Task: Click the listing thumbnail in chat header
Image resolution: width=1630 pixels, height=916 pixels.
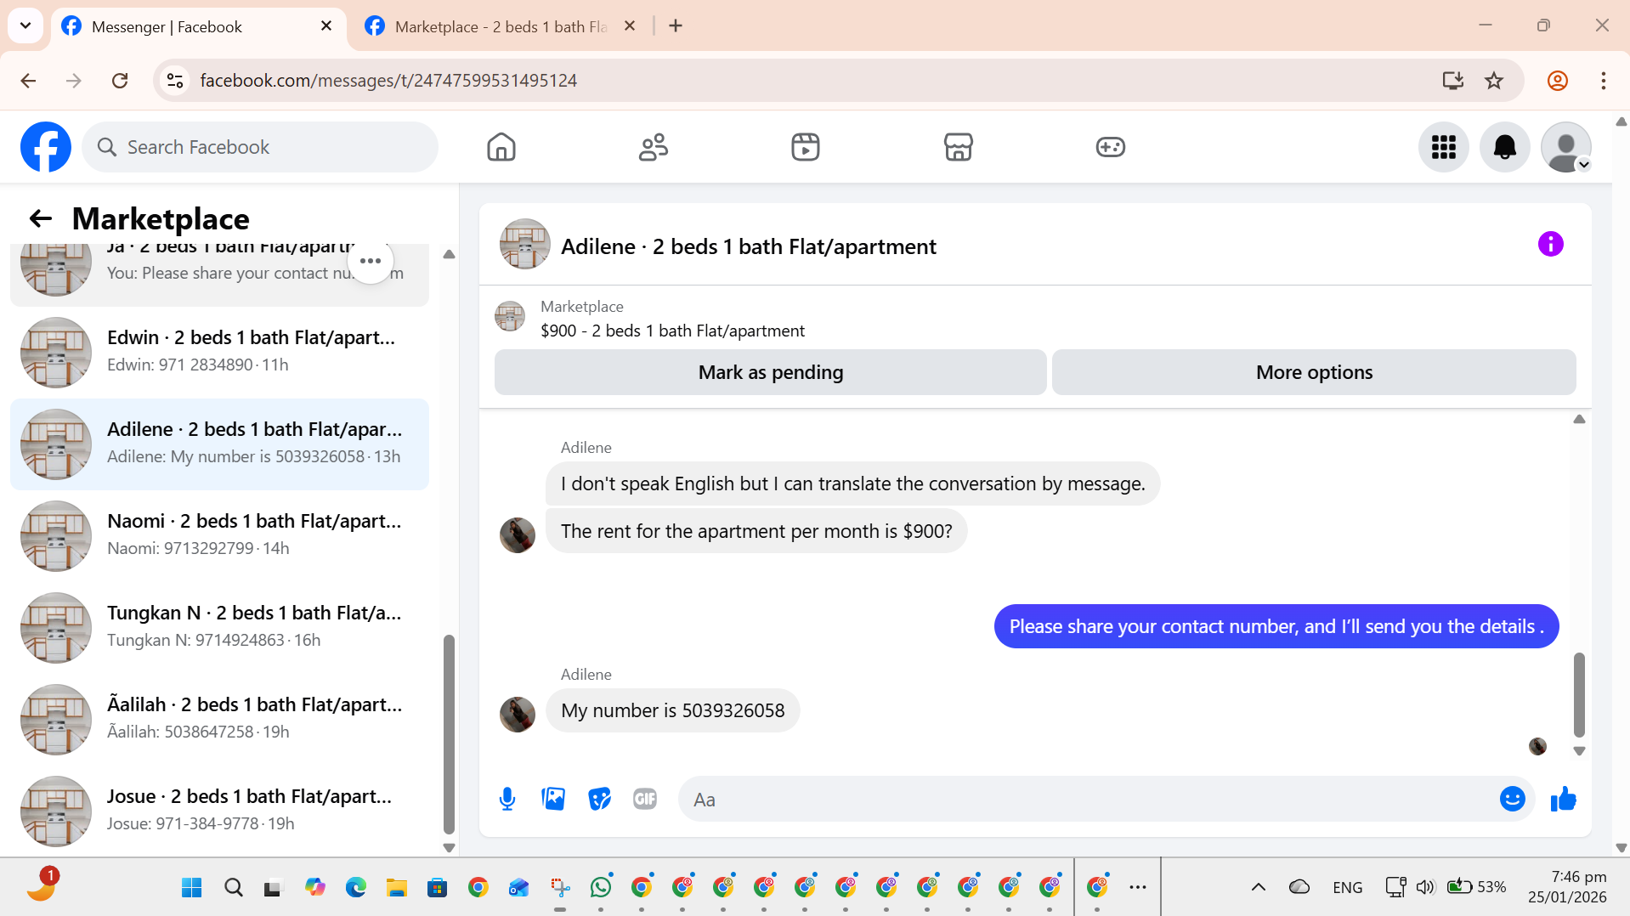Action: pos(524,245)
